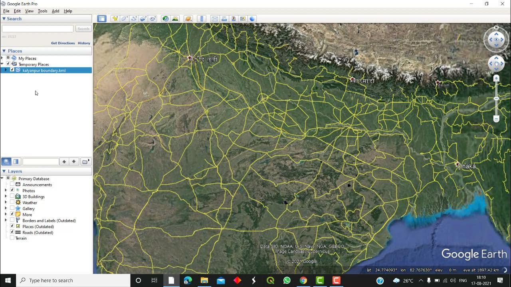Viewport: 511px width, 287px height.
Task: Uncheck kalyanpur boundary.kml checkbox
Action: [12, 70]
